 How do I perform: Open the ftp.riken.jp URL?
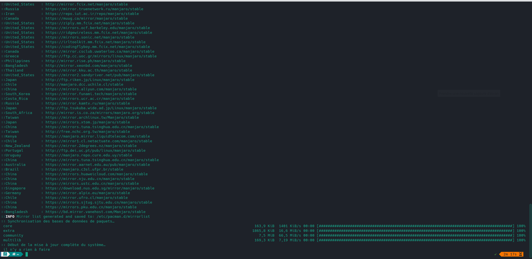point(90,80)
